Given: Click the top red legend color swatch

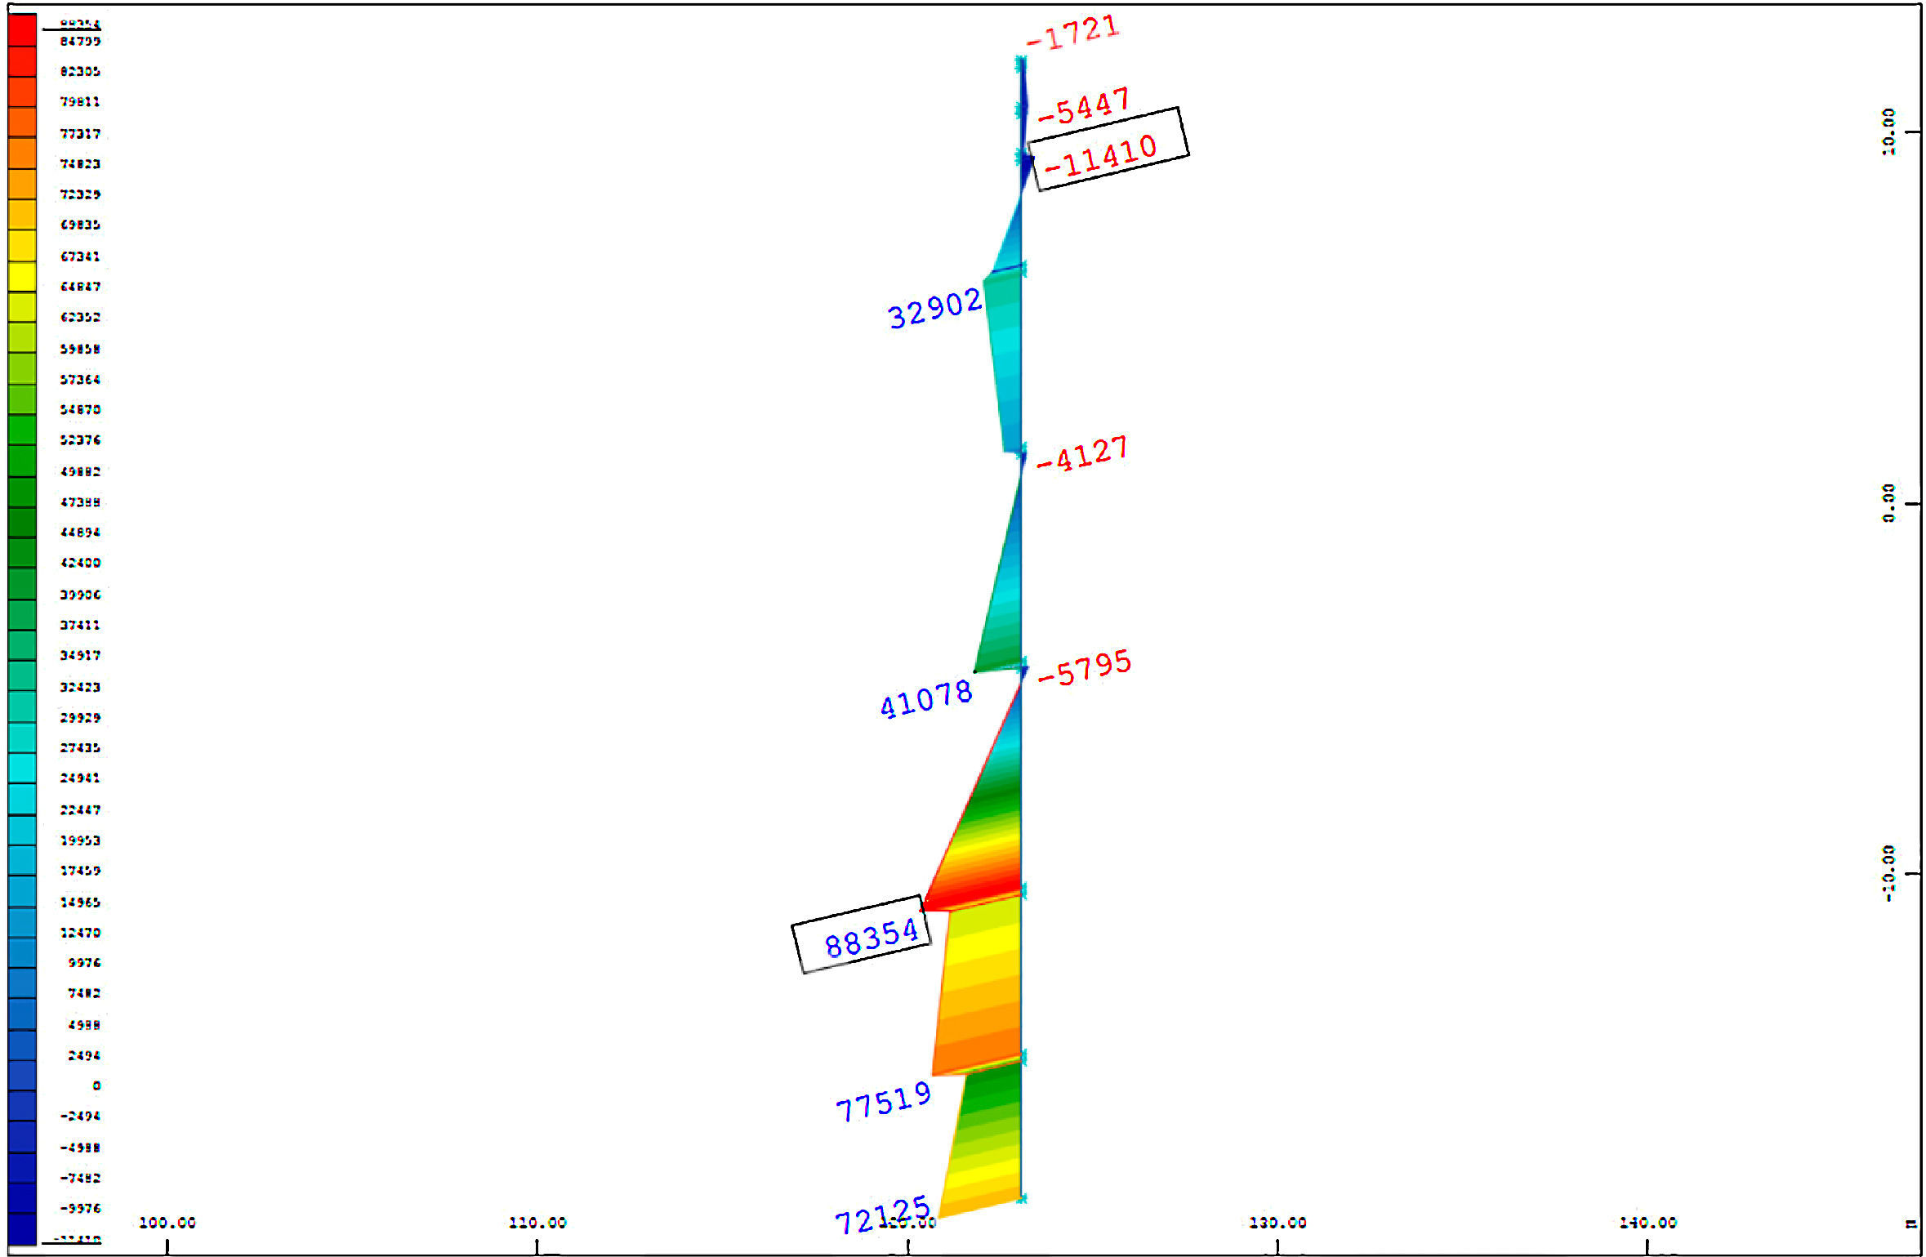Looking at the screenshot, I should tap(22, 30).
